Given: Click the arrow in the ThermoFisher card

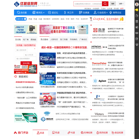Looking at the screenshot, I should [x=124, y=72].
